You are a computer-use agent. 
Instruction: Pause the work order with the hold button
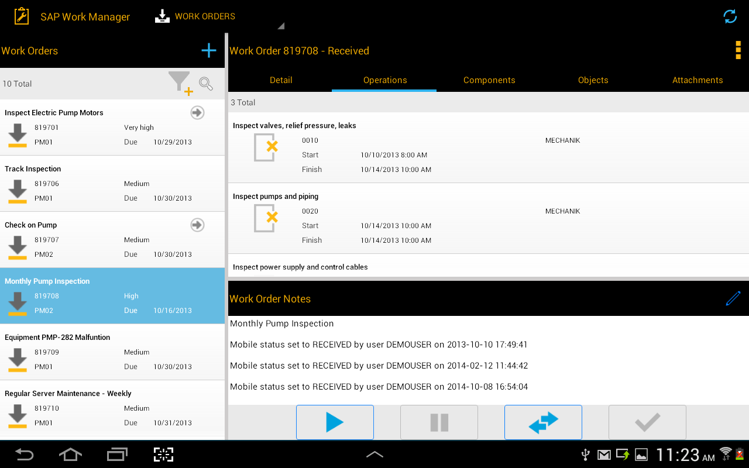click(x=439, y=422)
